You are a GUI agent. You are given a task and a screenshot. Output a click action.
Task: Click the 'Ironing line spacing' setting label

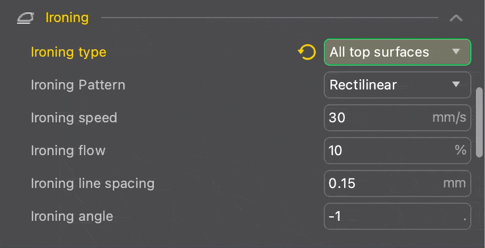click(x=93, y=183)
